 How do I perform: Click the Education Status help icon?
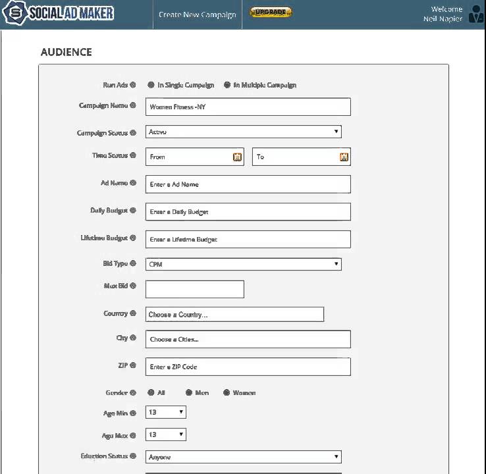click(x=133, y=456)
